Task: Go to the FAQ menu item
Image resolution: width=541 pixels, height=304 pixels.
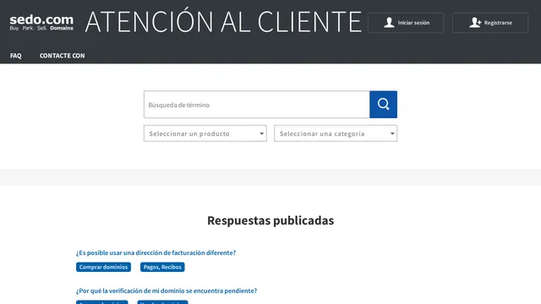Action: coord(16,56)
